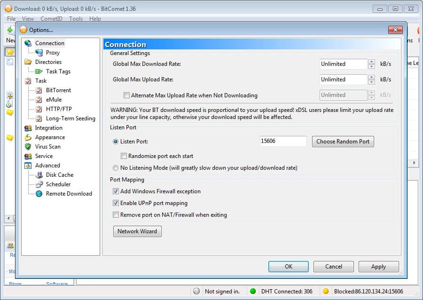Increase Global Max Download Rate with up arrow
The width and height of the screenshot is (423, 300).
click(371, 62)
